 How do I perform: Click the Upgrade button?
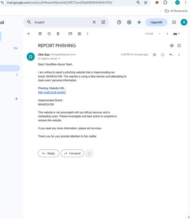156,22
